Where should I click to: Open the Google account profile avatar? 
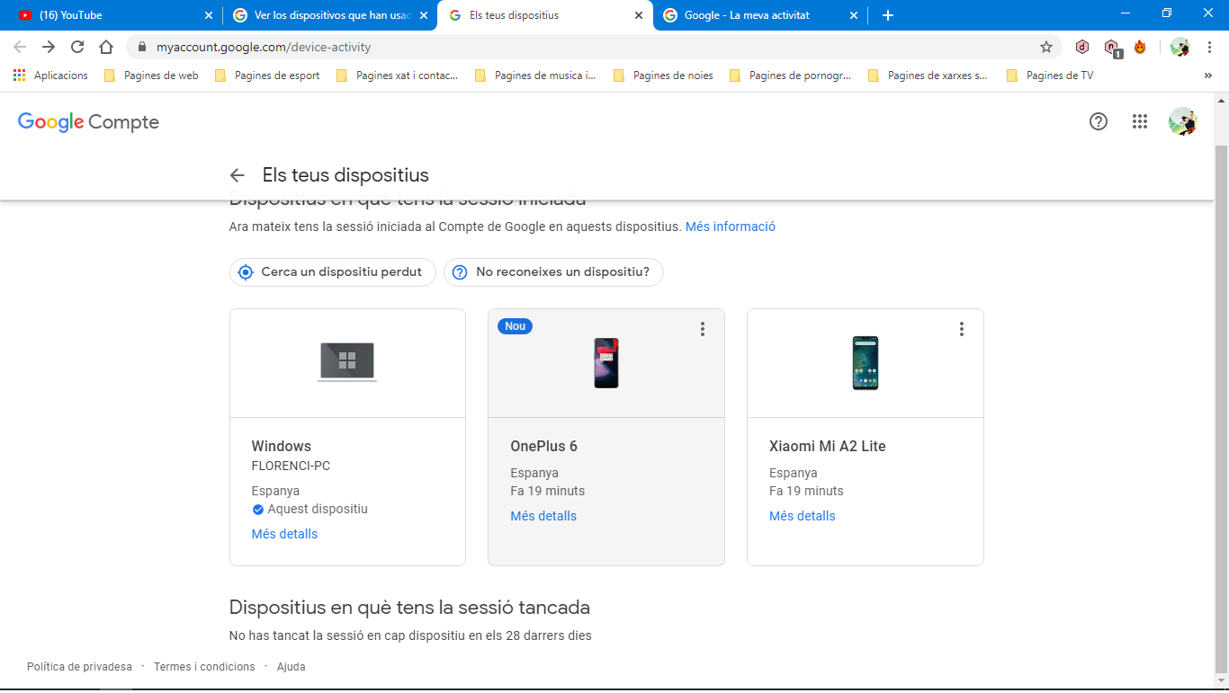(1182, 121)
